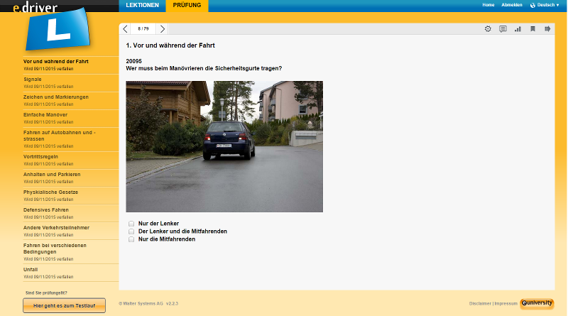Viewport: 568px width, 316px height.
Task: Click the university logo badge
Action: click(537, 303)
